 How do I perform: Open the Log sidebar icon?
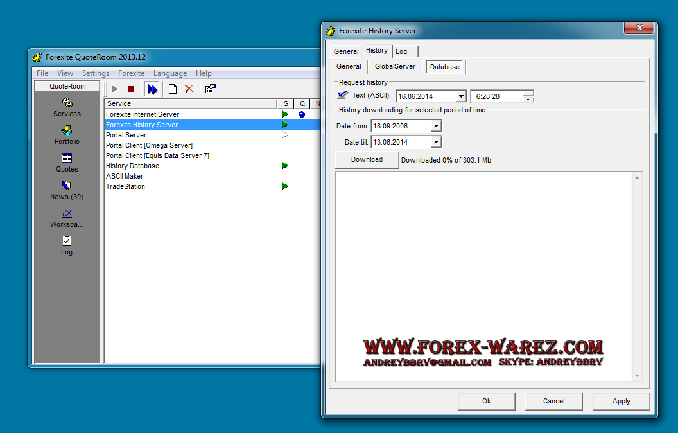(x=67, y=241)
